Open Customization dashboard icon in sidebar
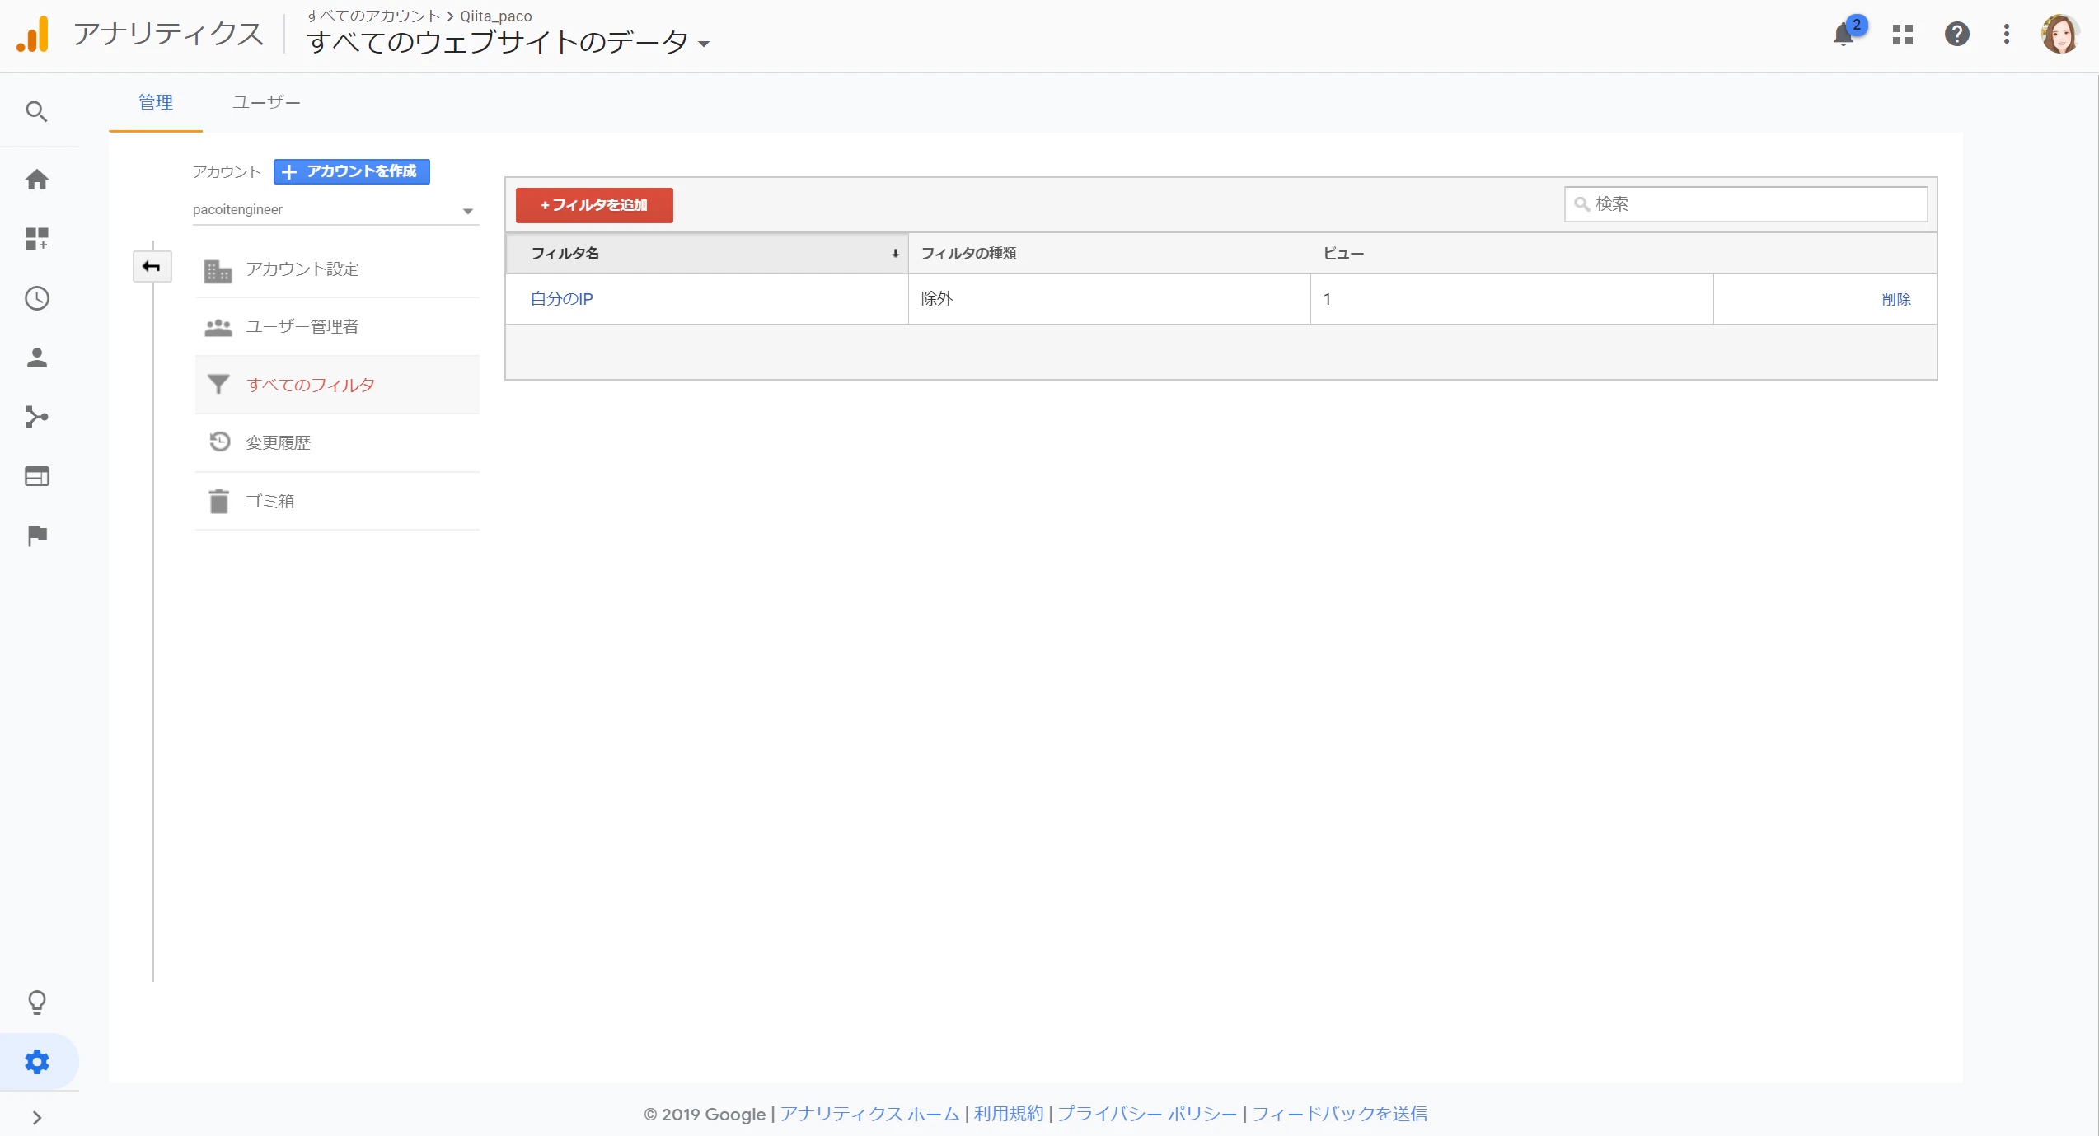2099x1136 pixels. [36, 239]
